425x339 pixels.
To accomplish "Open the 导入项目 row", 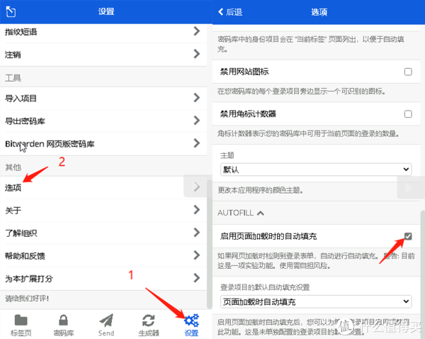I will click(x=103, y=98).
